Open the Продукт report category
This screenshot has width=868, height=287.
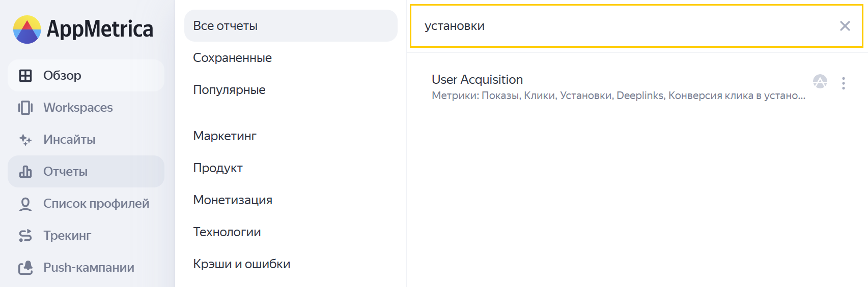pyautogui.click(x=218, y=168)
